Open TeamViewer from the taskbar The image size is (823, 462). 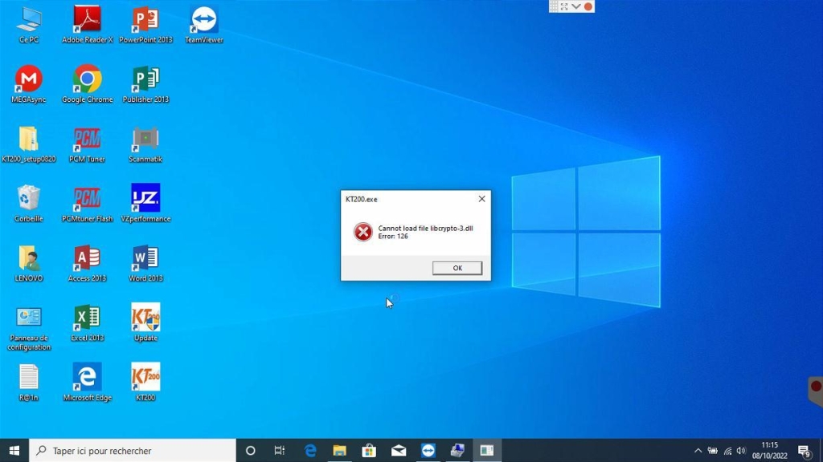[x=428, y=451]
